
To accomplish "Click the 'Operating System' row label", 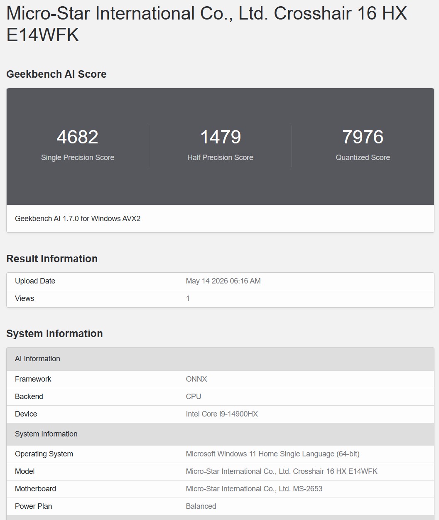I will pyautogui.click(x=44, y=454).
